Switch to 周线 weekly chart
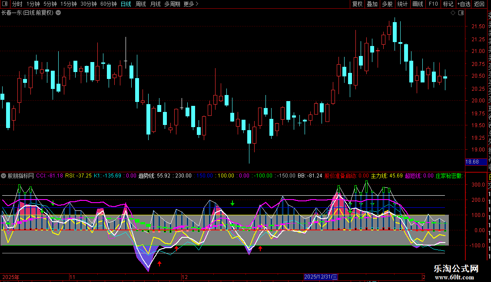491x282 pixels. pyautogui.click(x=141, y=4)
